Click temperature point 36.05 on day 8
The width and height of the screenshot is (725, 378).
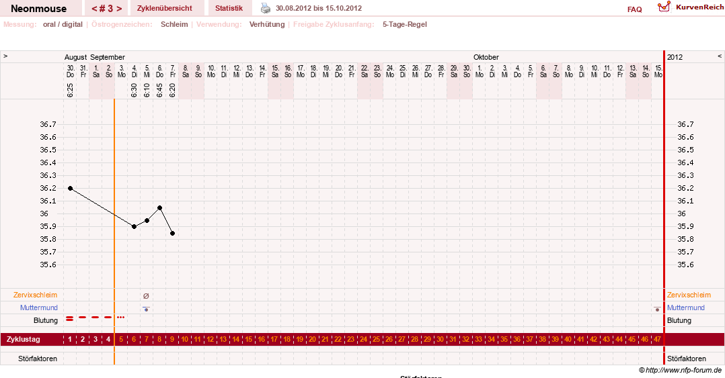pos(159,208)
